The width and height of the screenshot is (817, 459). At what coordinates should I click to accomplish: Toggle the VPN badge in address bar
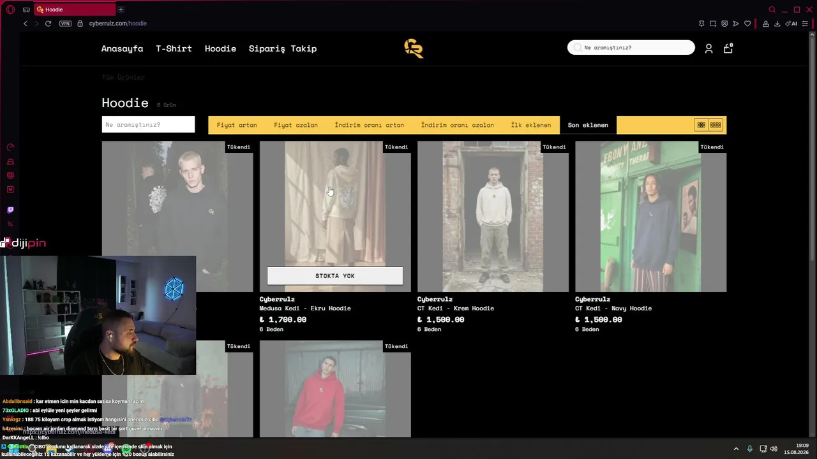(65, 24)
